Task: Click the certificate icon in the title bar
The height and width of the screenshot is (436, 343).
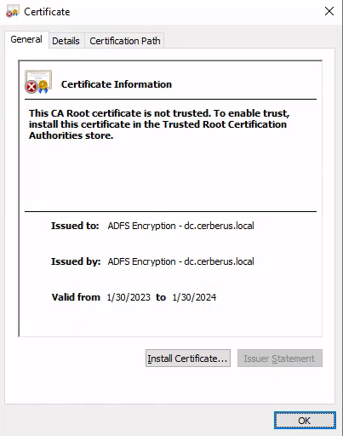Action: tap(12, 12)
